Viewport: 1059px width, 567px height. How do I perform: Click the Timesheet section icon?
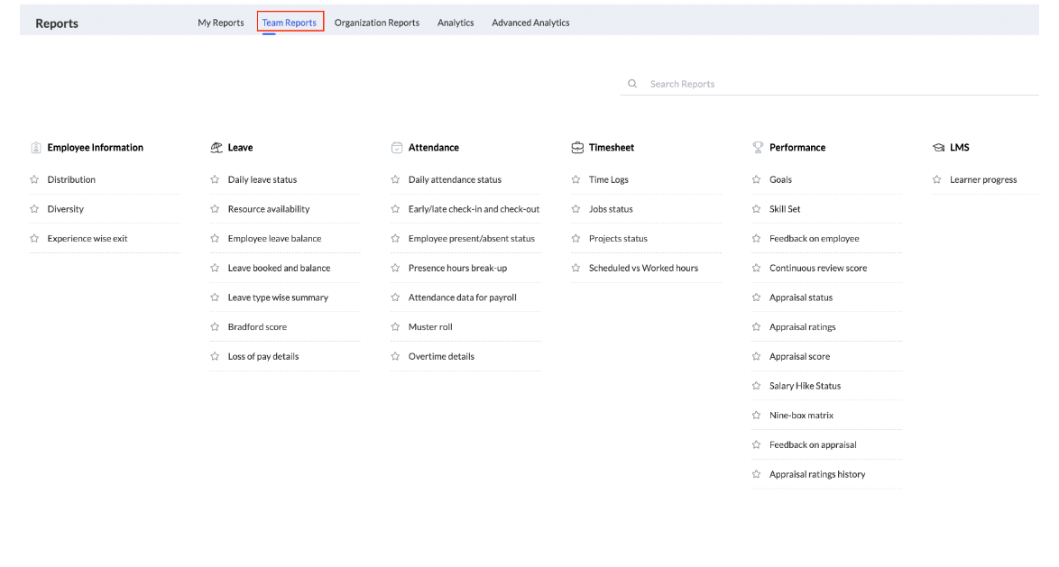pos(576,146)
